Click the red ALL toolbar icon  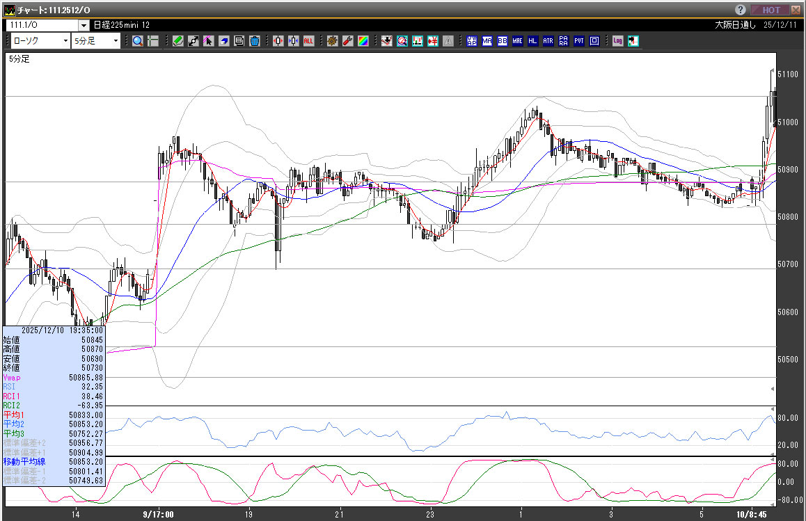308,41
